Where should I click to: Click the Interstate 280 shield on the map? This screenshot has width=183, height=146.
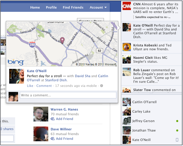click(32, 45)
